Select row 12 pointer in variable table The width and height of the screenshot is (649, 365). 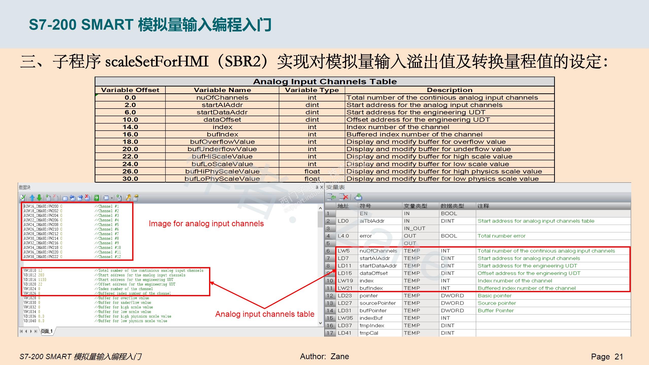369,296
